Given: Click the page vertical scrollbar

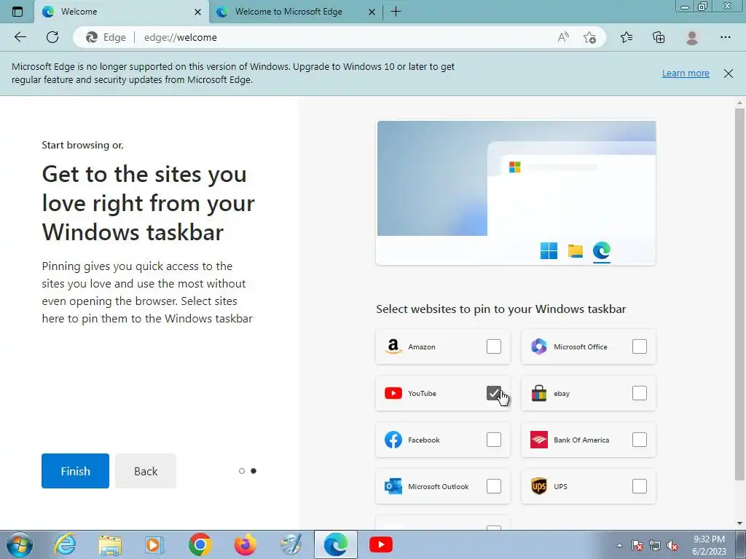Looking at the screenshot, I should [x=739, y=295].
